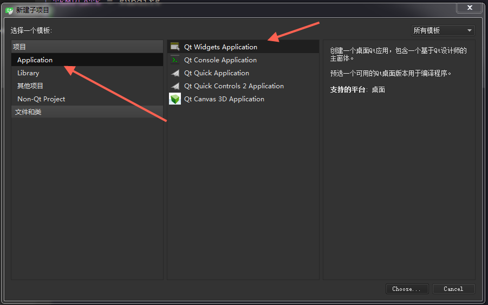Screen dimensions: 488x305
Task: Click the Choose... button
Action: (x=407, y=289)
